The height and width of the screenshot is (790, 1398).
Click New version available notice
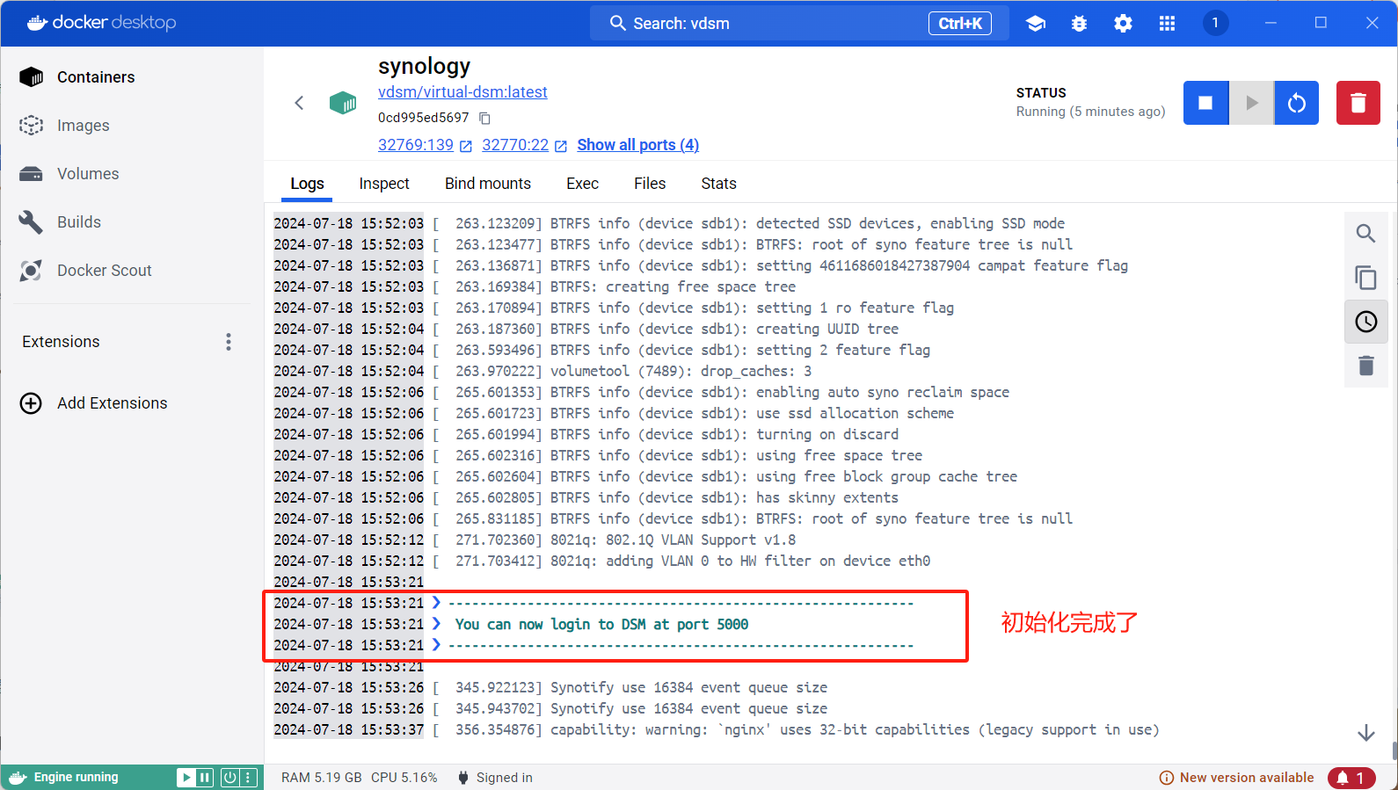pos(1236,778)
